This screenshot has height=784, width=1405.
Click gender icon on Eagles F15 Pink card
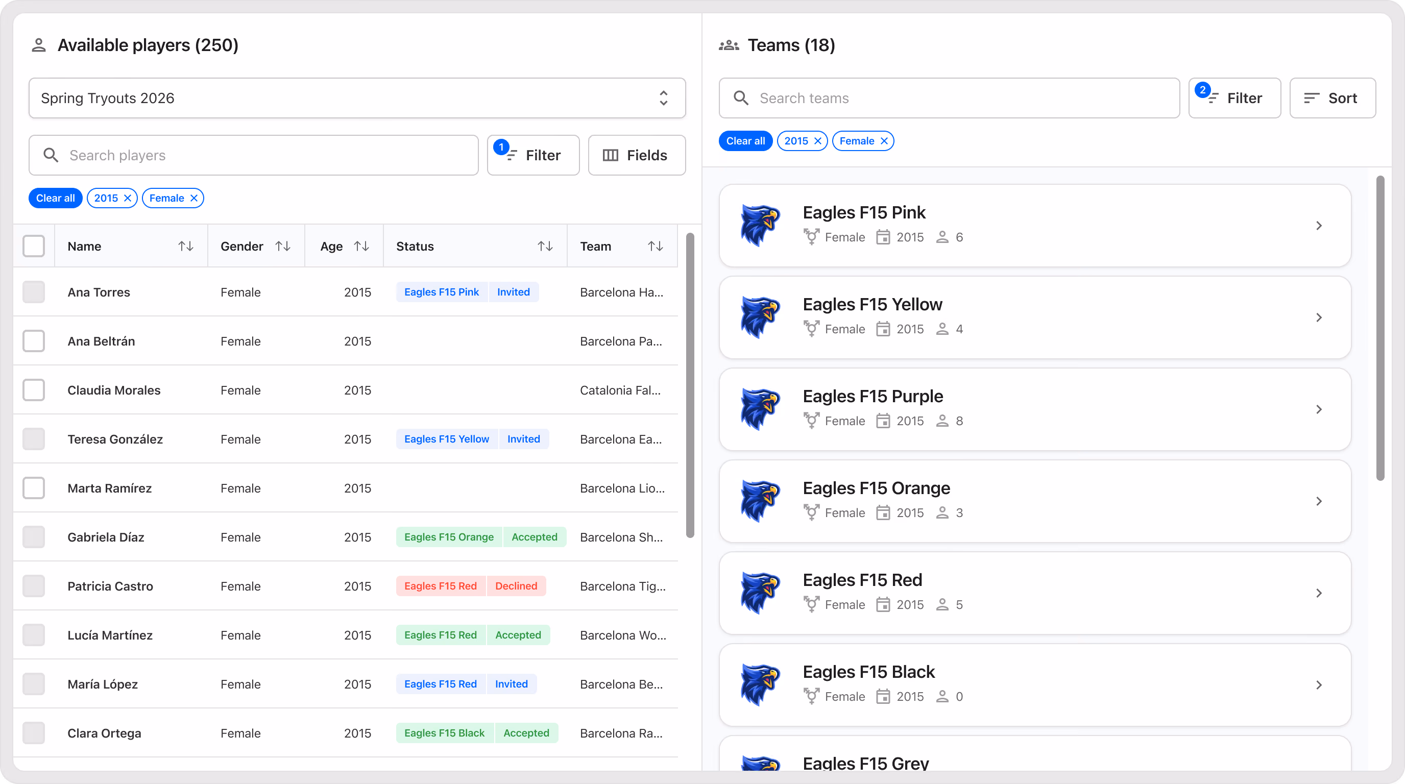click(x=811, y=237)
